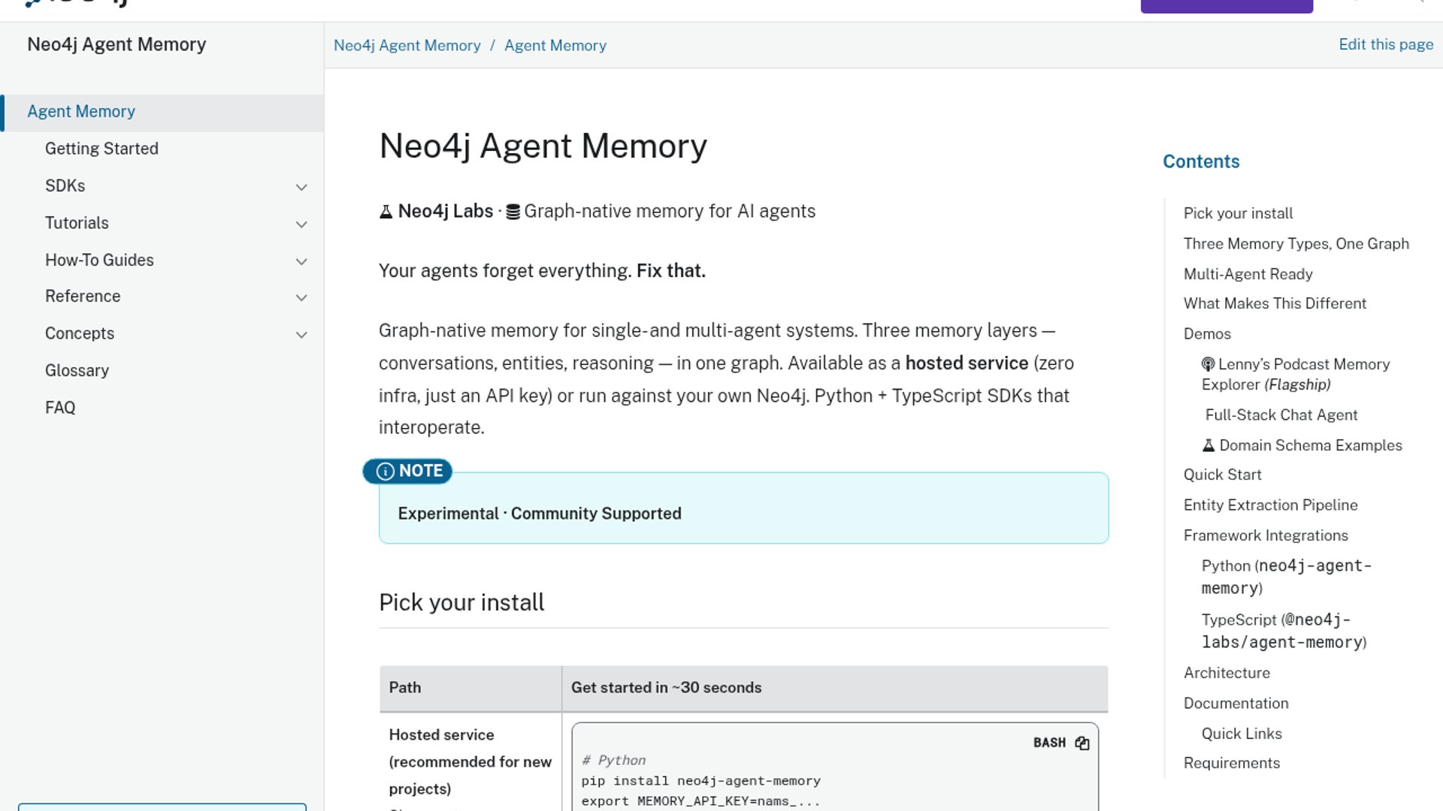Click the database icon before Graph-native memory
Screen dimensions: 1443x811
513,212
